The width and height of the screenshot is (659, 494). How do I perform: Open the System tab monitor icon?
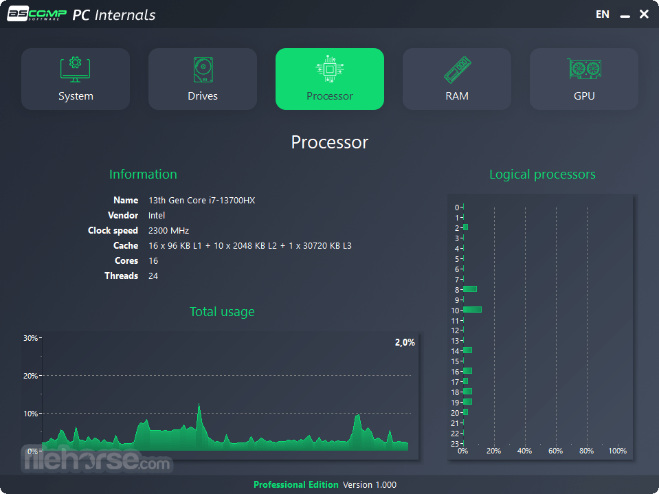click(x=75, y=69)
